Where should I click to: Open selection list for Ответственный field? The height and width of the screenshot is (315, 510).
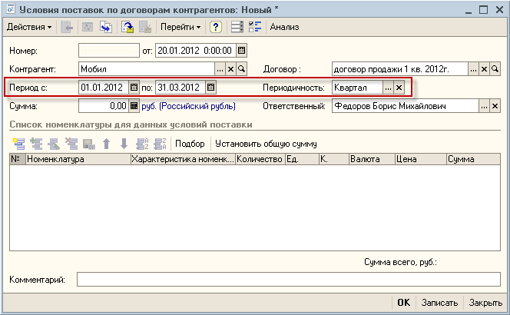pyautogui.click(x=484, y=106)
